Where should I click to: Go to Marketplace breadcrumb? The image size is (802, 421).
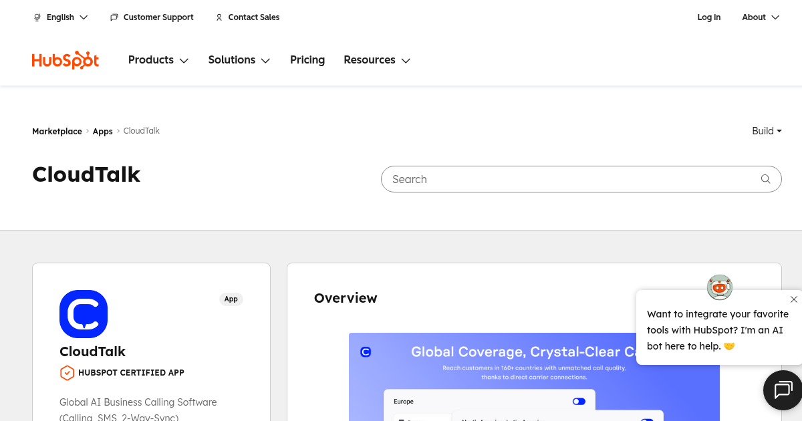click(x=57, y=132)
